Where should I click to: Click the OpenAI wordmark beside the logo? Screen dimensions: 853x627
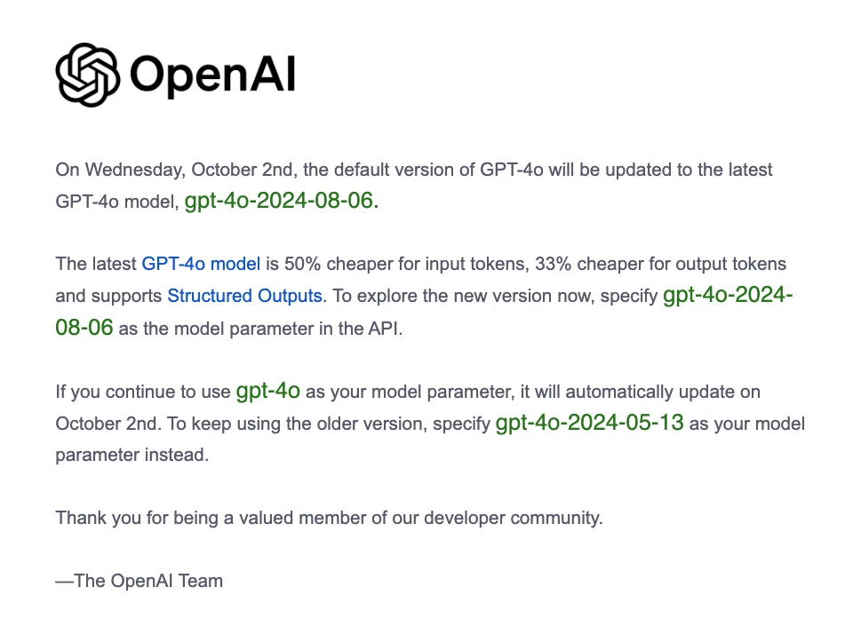click(212, 75)
